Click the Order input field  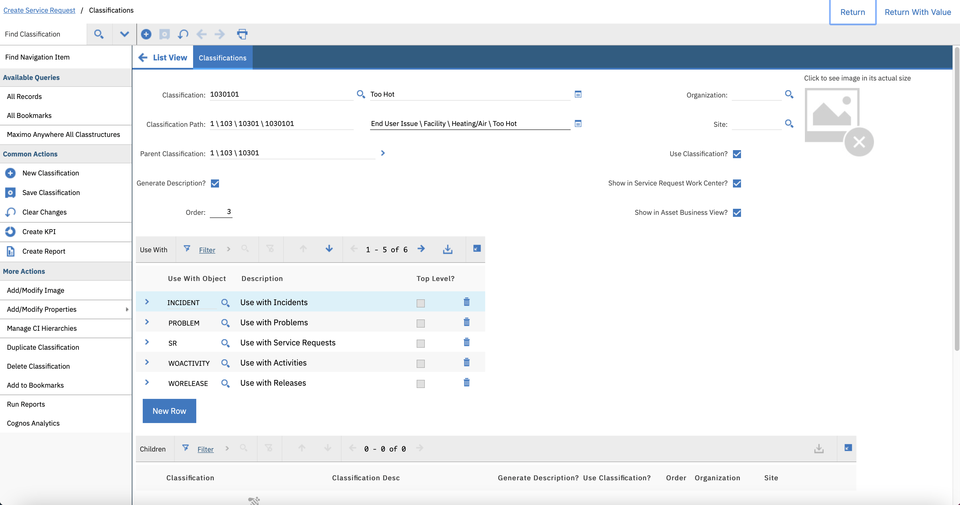click(221, 212)
